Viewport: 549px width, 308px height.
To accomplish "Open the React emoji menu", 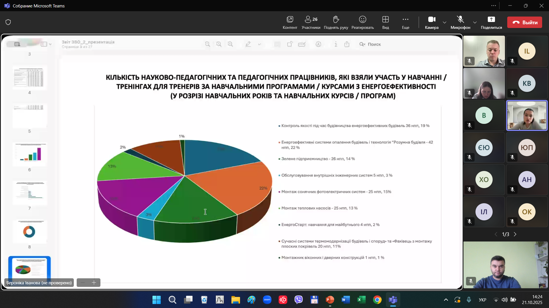I will pyautogui.click(x=362, y=22).
